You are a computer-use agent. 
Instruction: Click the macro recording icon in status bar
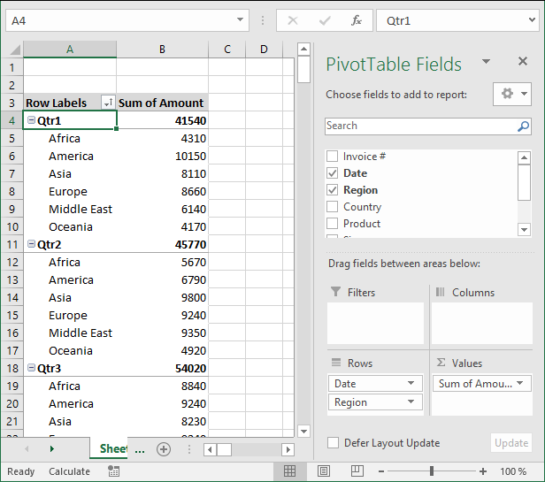(113, 471)
